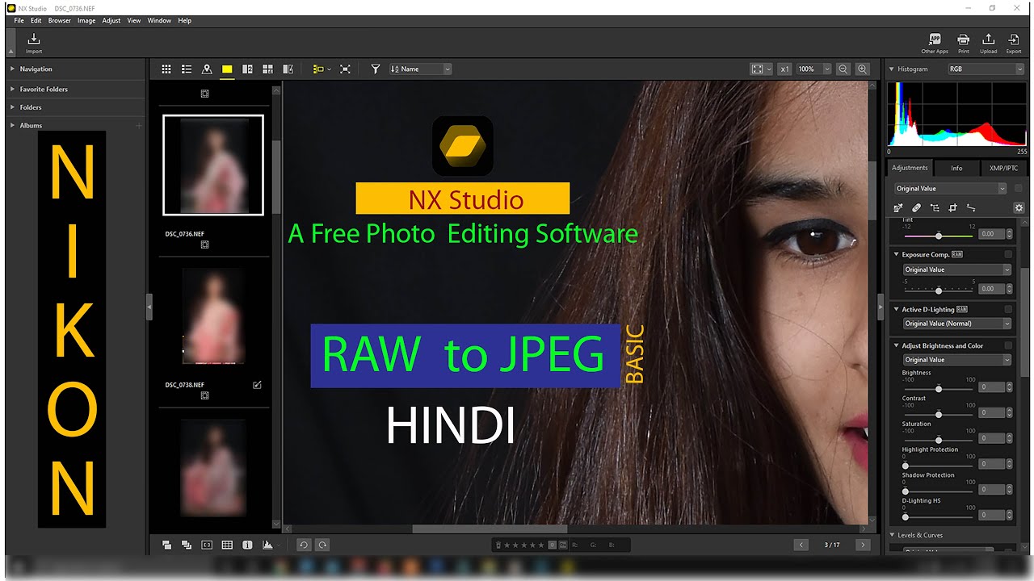Viewport: 1034px width, 581px height.
Task: Open the Browser menu
Action: pos(60,21)
